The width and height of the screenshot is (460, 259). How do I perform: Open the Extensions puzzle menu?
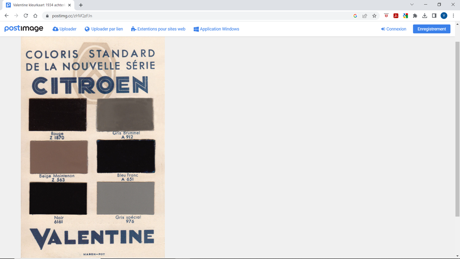(x=415, y=16)
